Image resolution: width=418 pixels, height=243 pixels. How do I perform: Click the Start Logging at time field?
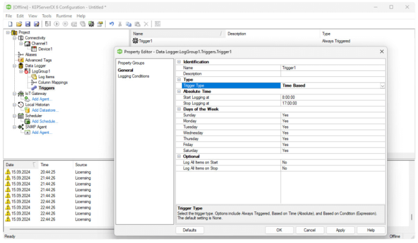click(x=333, y=98)
